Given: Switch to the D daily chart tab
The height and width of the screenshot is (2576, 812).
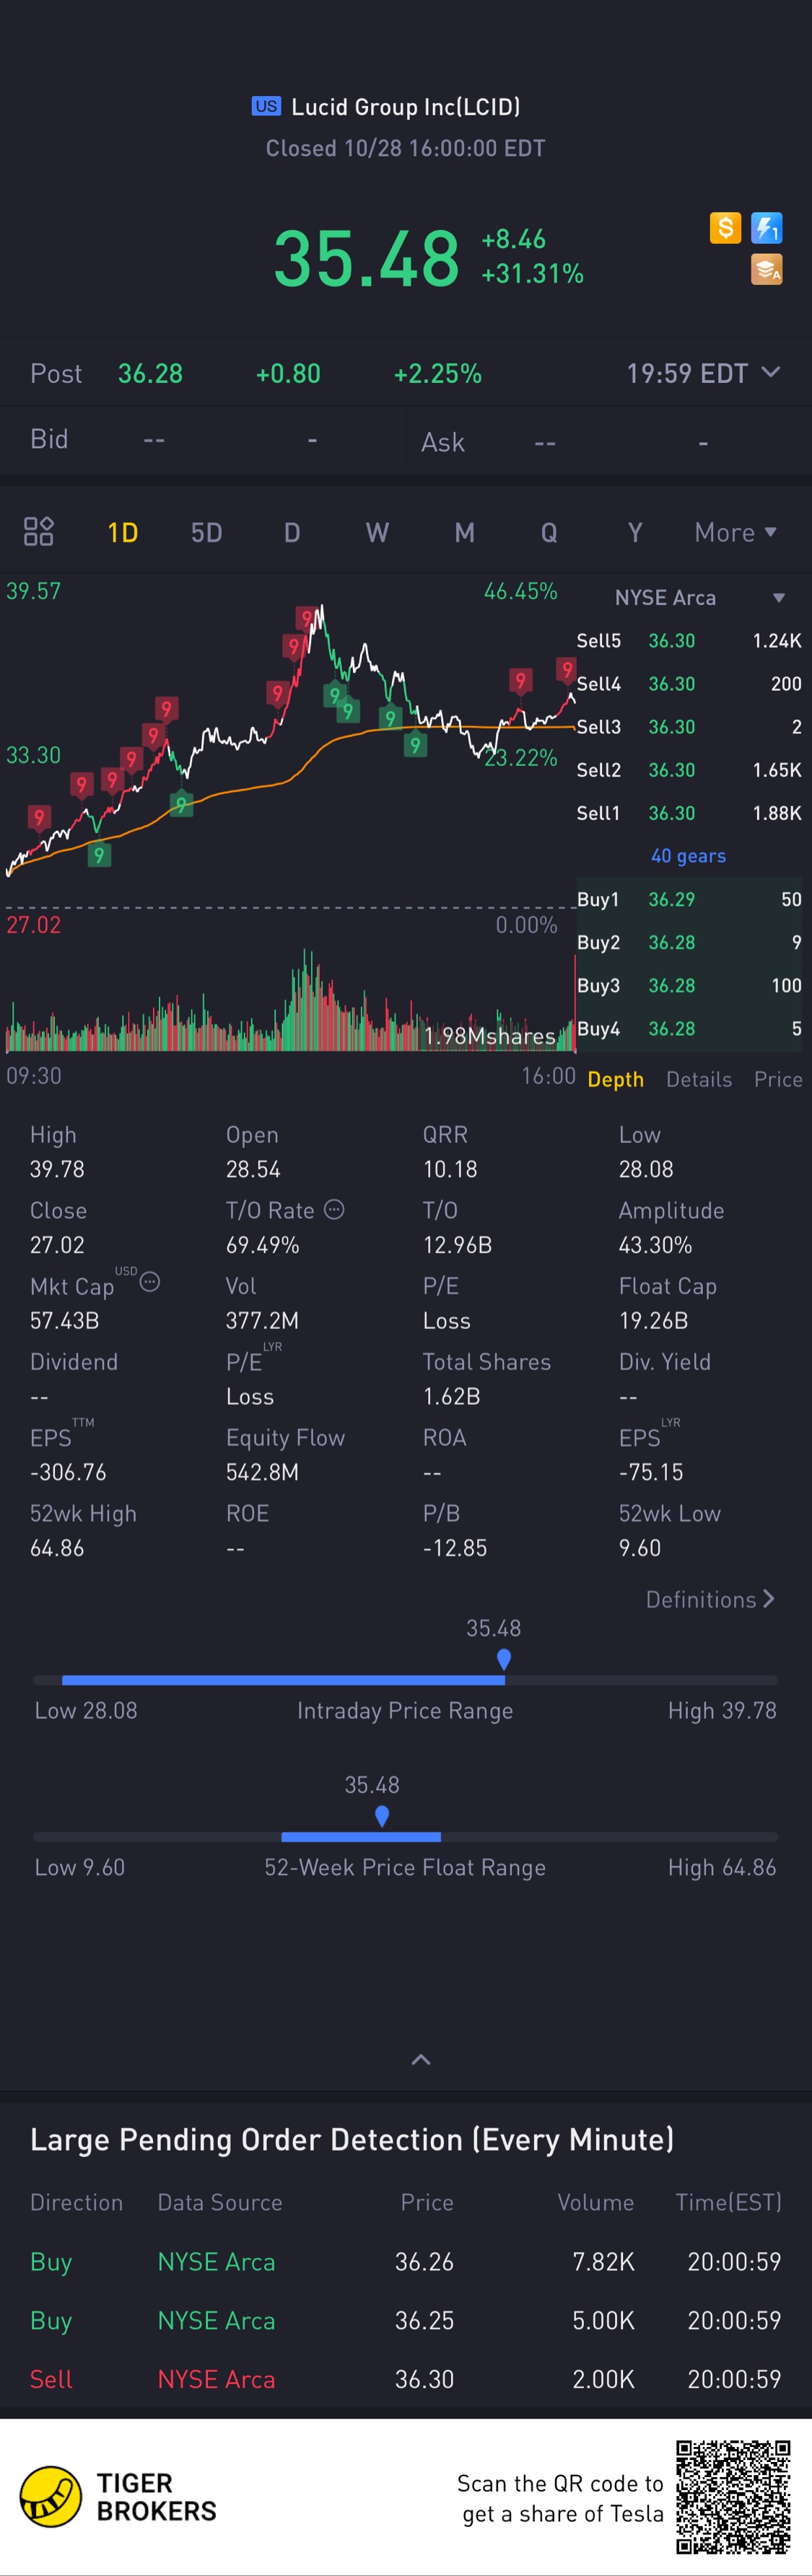Looking at the screenshot, I should [x=292, y=532].
